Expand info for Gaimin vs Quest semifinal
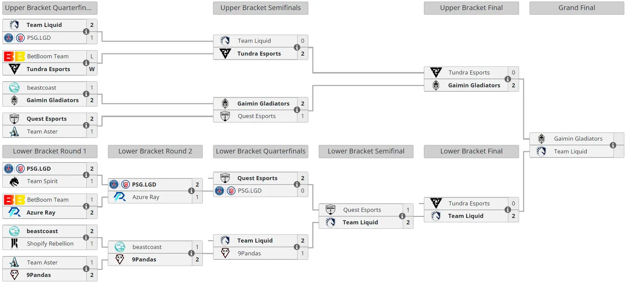 297,110
